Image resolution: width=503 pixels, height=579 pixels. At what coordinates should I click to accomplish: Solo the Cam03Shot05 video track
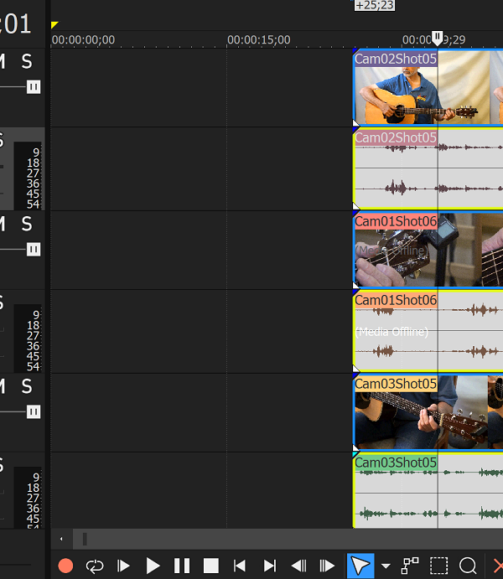(x=27, y=386)
